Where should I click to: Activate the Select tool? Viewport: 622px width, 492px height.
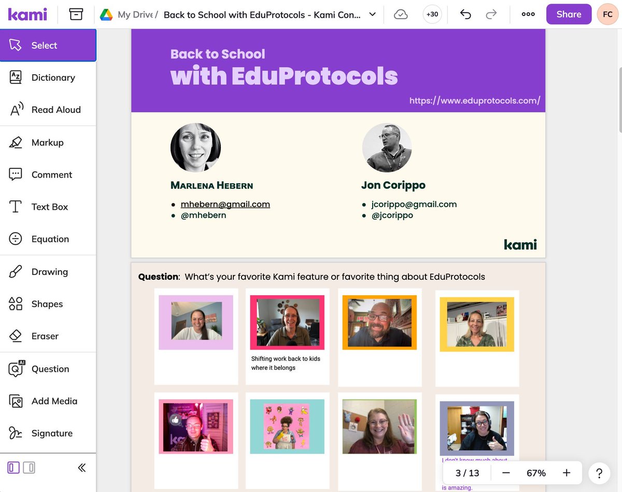(48, 46)
